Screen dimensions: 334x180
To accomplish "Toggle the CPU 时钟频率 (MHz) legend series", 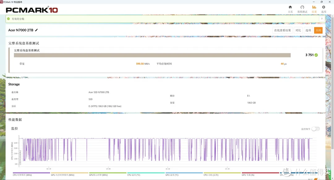I will (x=31, y=174).
